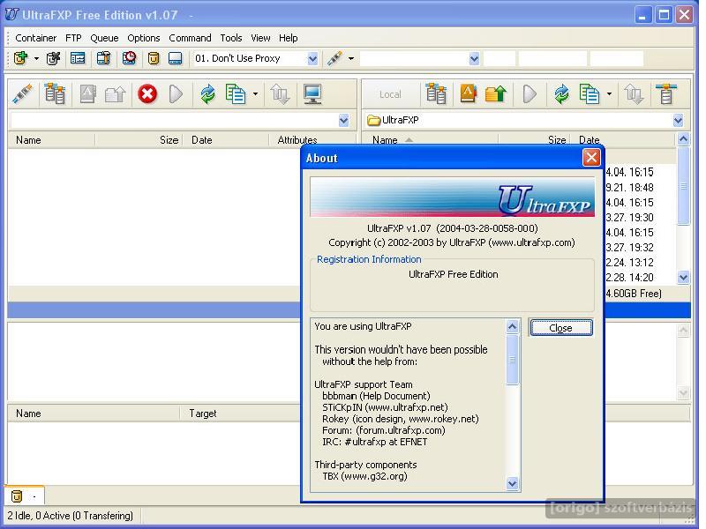Open the Tools menu
706x529 pixels.
tap(231, 38)
